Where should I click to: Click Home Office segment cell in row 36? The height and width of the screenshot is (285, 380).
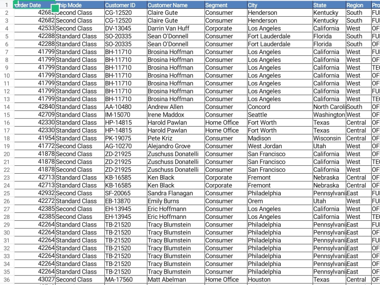pyautogui.click(x=226, y=279)
